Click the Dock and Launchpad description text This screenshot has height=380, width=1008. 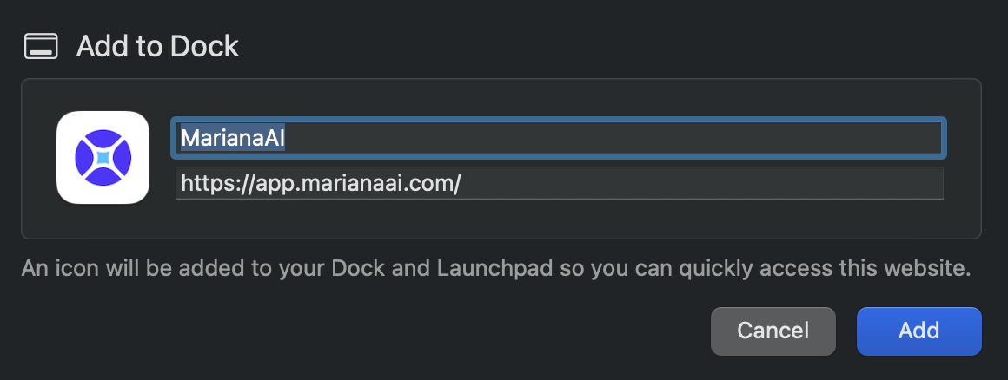pos(495,268)
